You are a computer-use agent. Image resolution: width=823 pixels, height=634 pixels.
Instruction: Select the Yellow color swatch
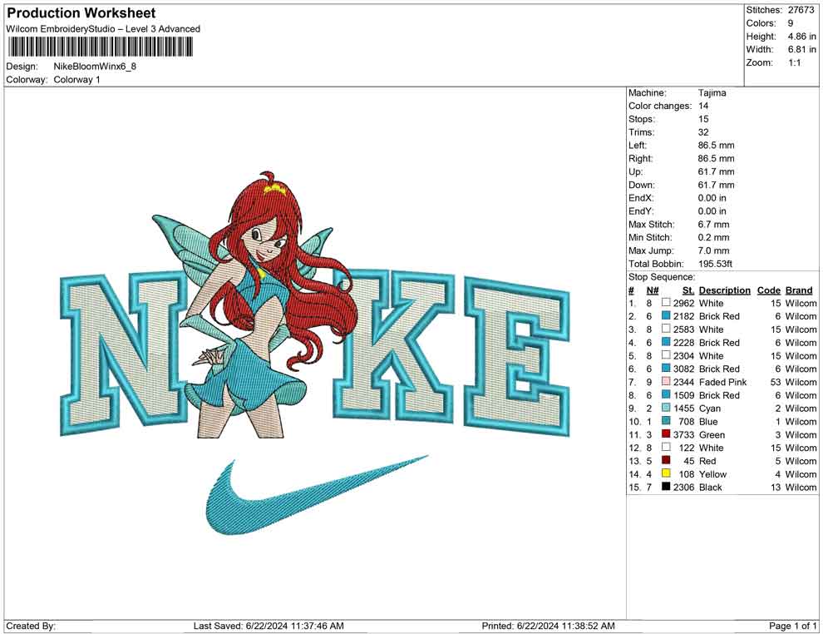click(x=666, y=473)
